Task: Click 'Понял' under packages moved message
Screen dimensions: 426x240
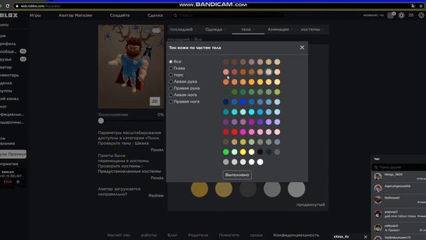Action: (x=157, y=178)
